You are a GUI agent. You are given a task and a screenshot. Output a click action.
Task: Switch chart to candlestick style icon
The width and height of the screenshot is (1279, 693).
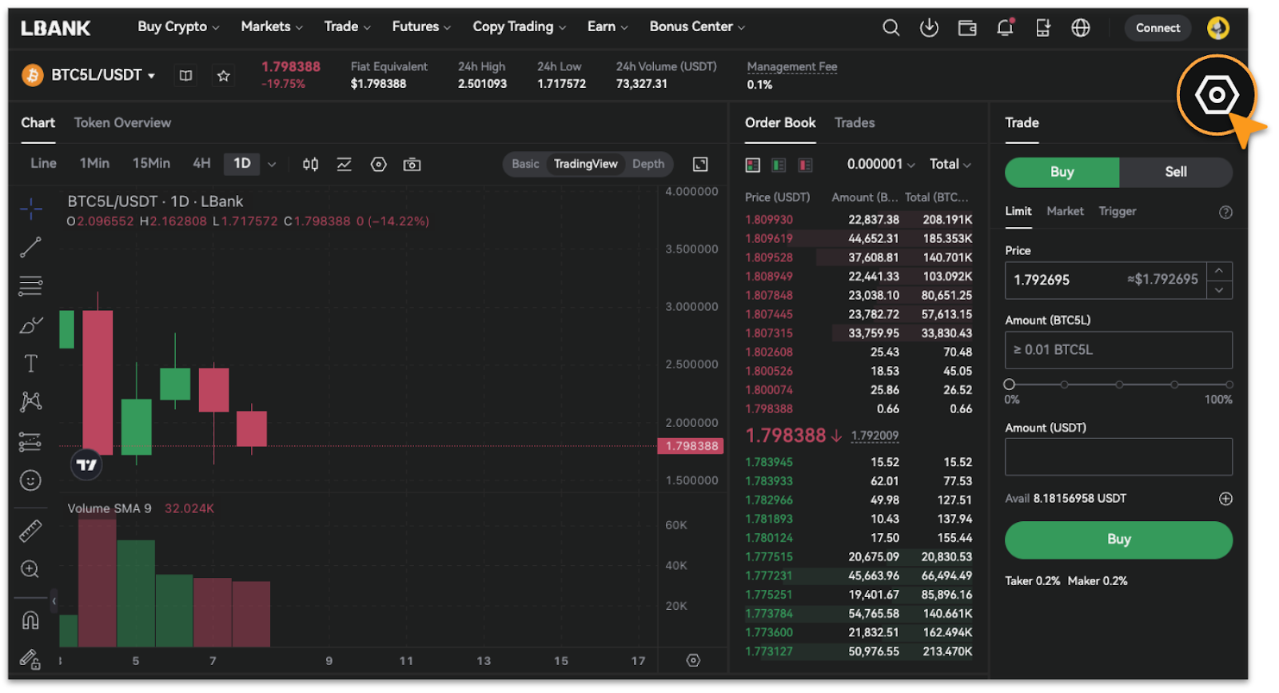pos(310,164)
